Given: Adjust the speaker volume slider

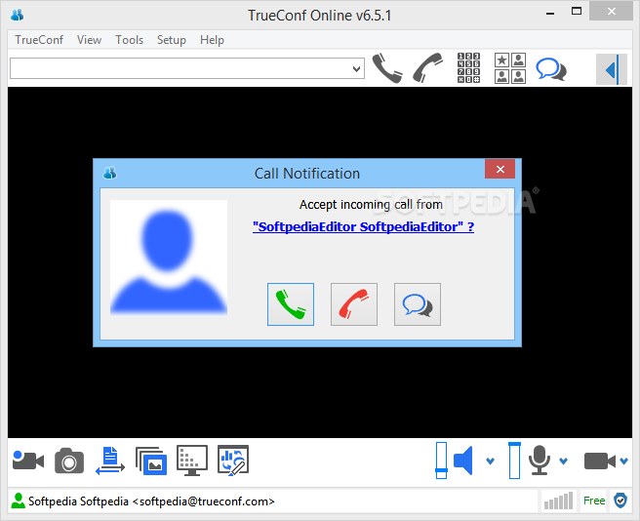Looking at the screenshot, I should click(x=441, y=461).
